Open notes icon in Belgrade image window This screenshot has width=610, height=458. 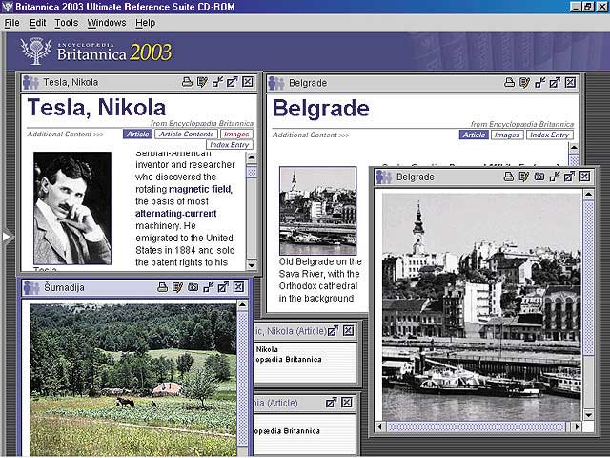[x=524, y=177]
